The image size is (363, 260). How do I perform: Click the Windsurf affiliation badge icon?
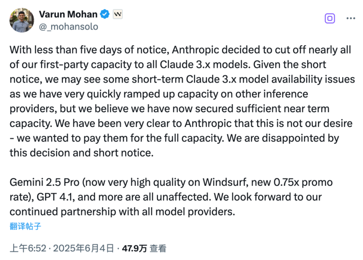coord(118,15)
